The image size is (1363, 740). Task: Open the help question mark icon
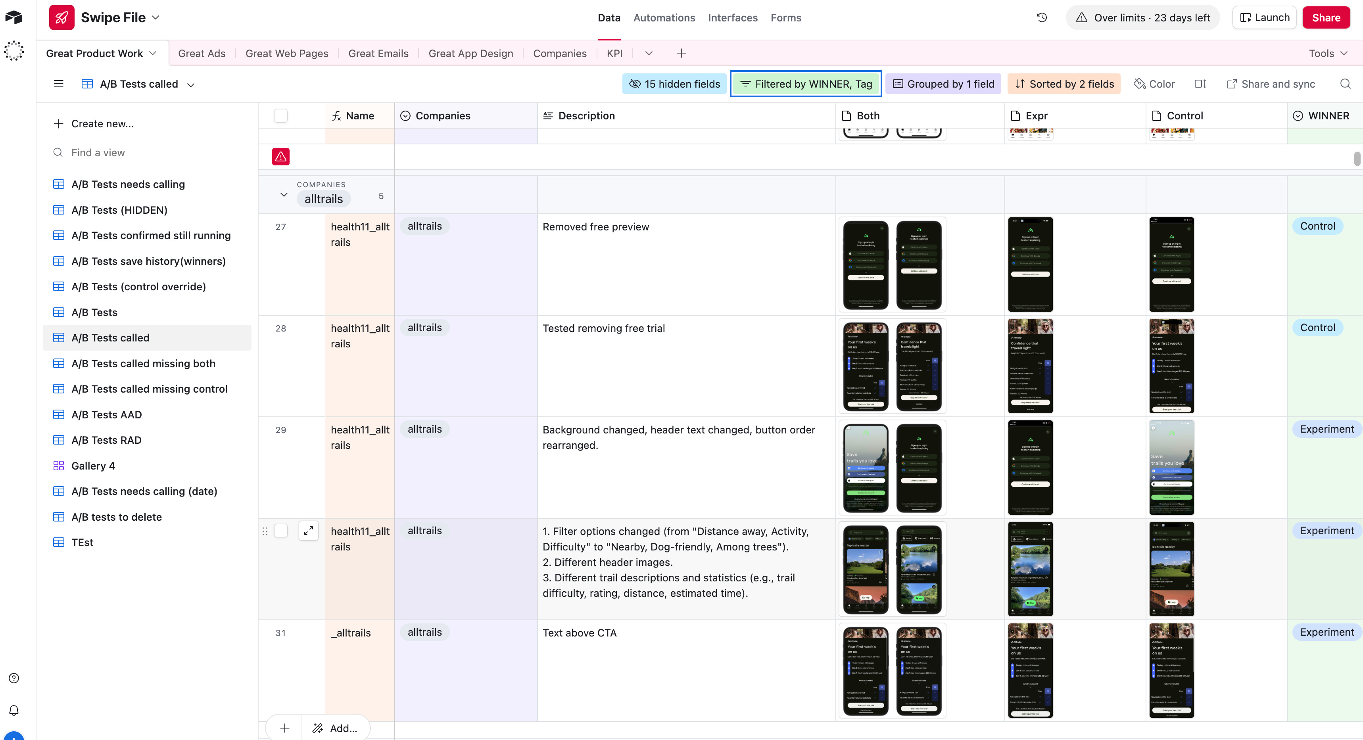point(14,678)
